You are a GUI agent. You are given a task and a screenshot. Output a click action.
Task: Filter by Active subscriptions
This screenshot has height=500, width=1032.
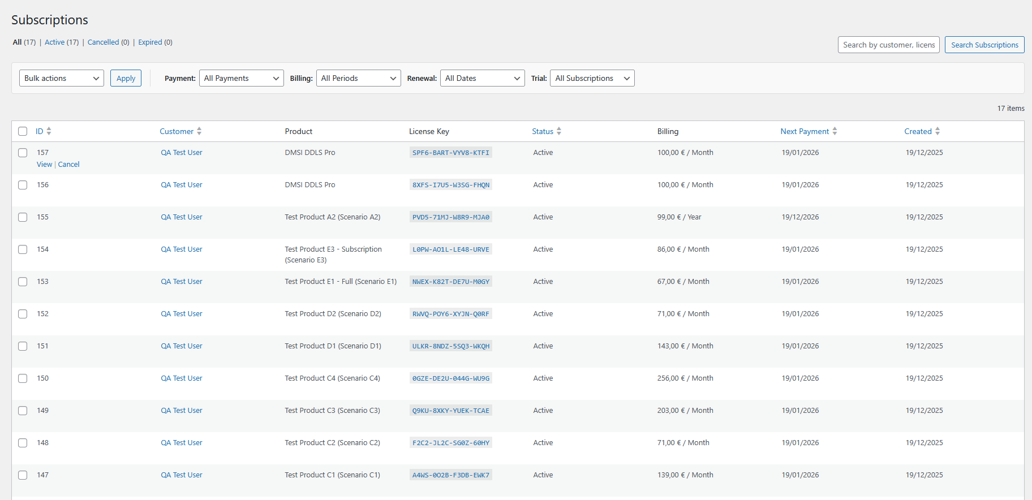tap(55, 42)
